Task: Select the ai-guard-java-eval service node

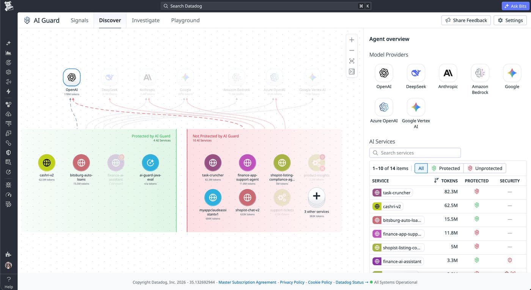Action: (150, 163)
